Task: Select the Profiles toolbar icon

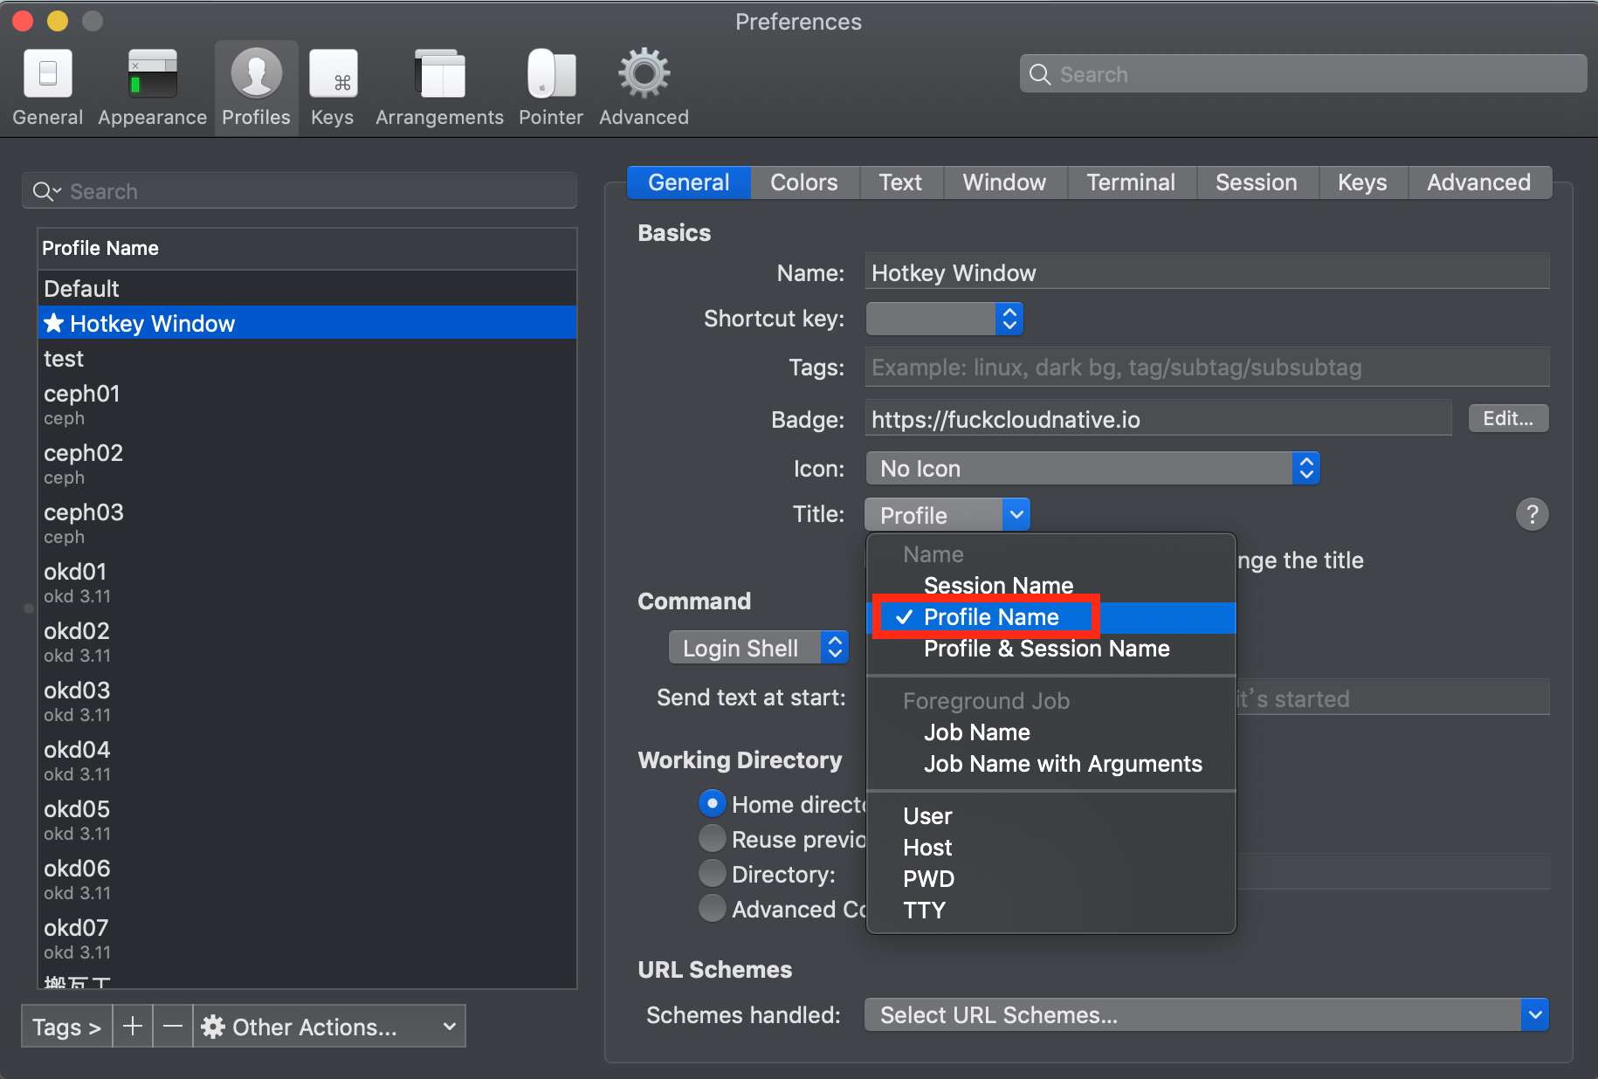Action: coord(256,88)
